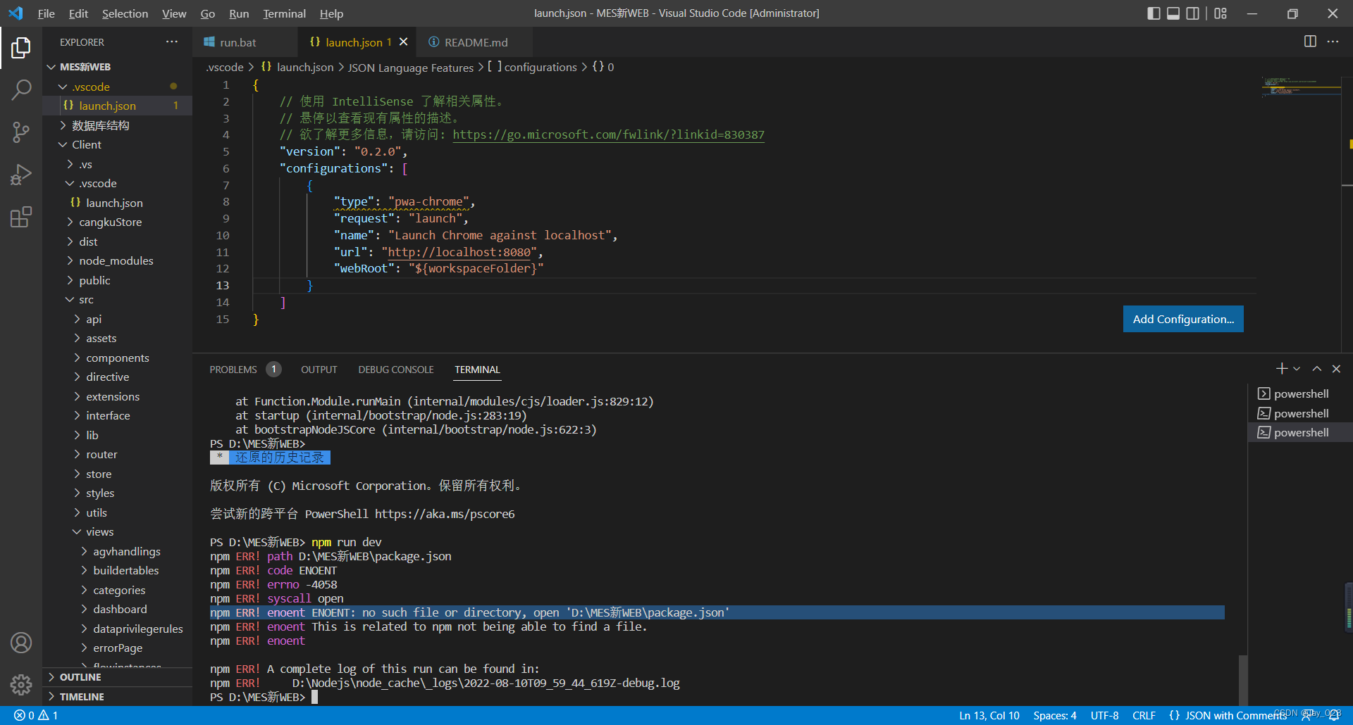The image size is (1353, 725).
Task: Change language mode JSON with Comments
Action: tap(1227, 715)
